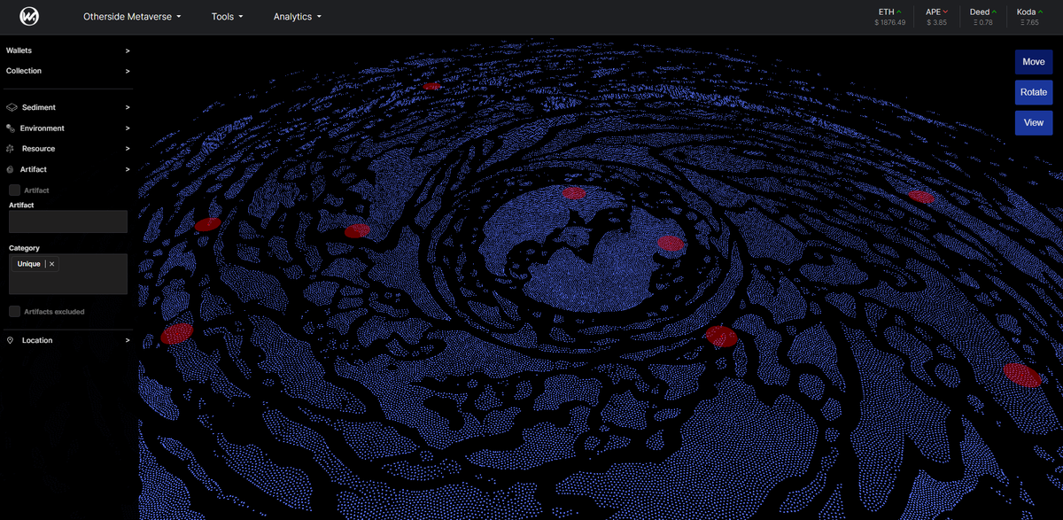The height and width of the screenshot is (520, 1063).
Task: Click the Artifact icon in sidebar
Action: (x=10, y=169)
